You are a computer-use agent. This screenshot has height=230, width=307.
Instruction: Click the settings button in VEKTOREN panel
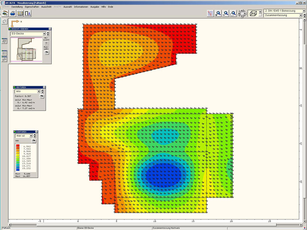click(x=41, y=96)
